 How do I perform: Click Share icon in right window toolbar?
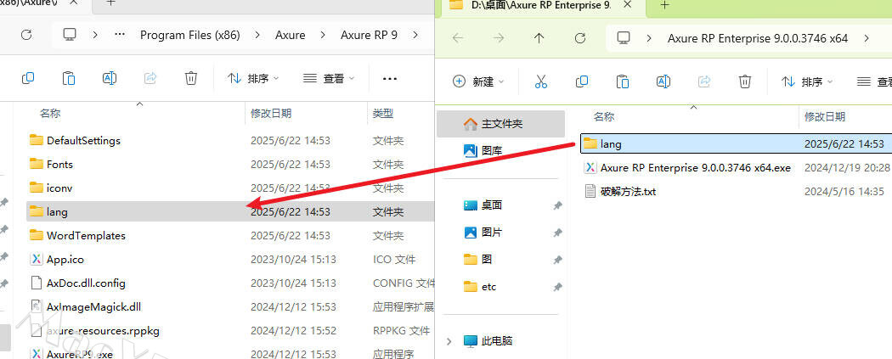pos(704,81)
